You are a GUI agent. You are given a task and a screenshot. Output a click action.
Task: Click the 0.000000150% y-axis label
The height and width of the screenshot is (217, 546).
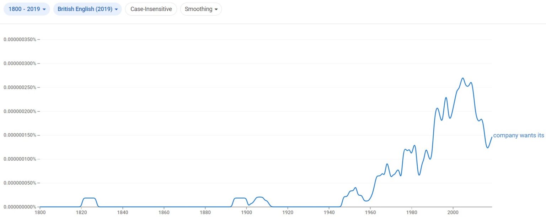coord(20,135)
